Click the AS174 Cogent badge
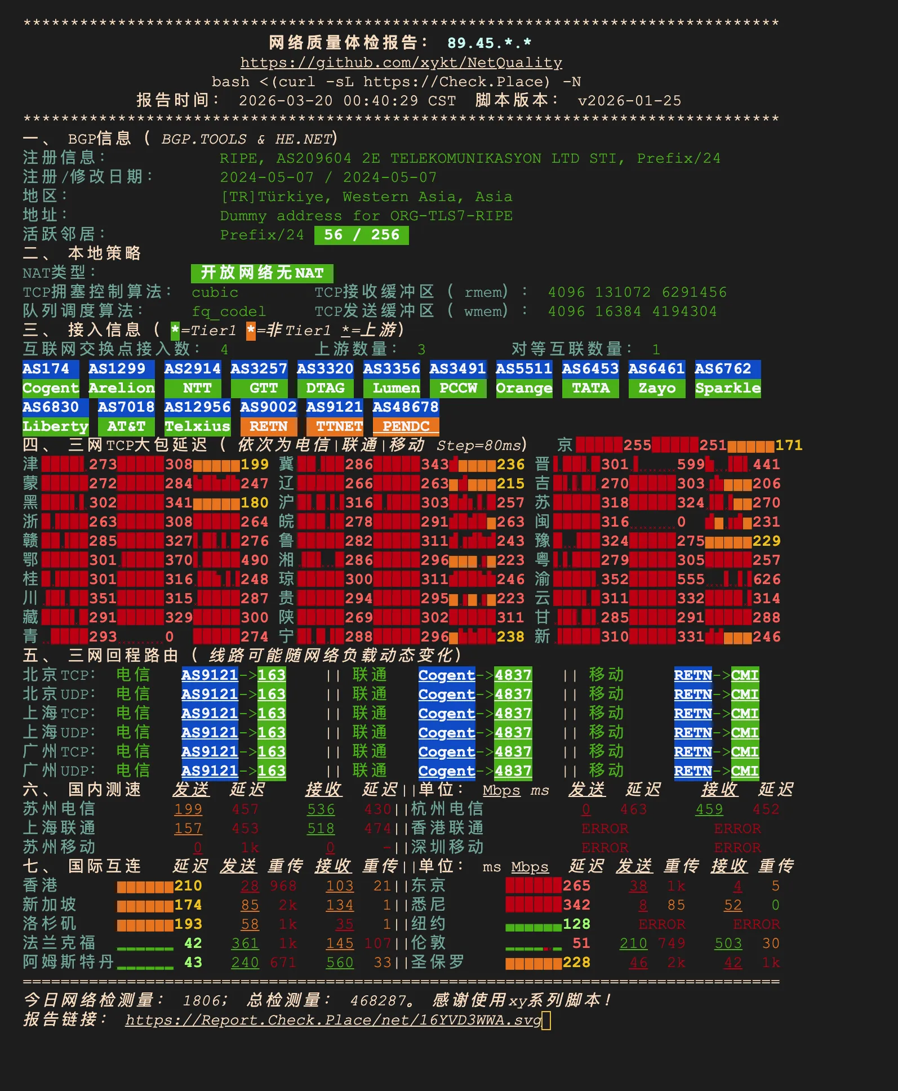This screenshot has height=1091, width=898. click(x=50, y=378)
